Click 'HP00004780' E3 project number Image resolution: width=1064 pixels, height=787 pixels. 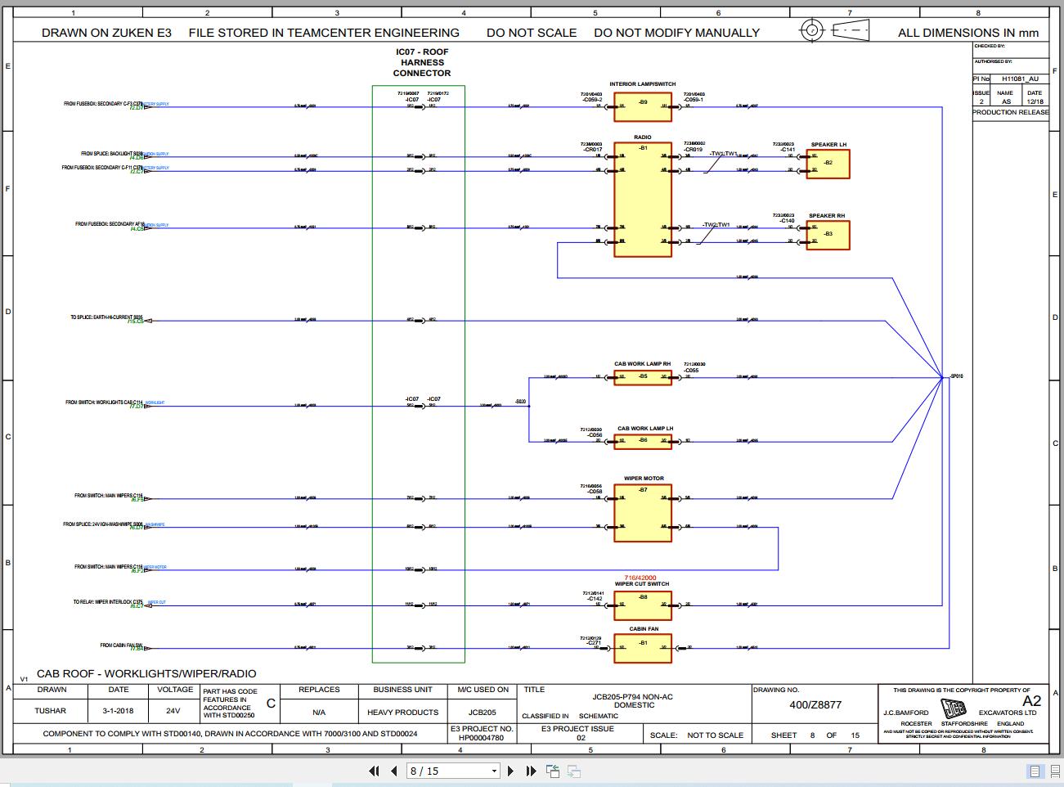pyautogui.click(x=481, y=737)
